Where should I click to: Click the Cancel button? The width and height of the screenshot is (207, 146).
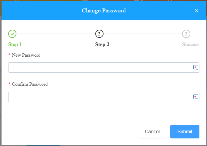tap(152, 131)
